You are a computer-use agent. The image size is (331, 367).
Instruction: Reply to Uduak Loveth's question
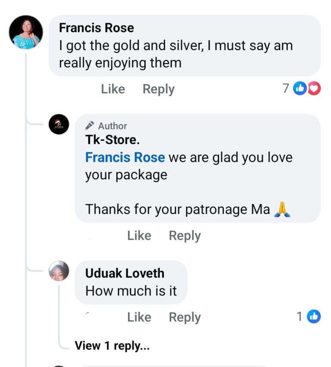(185, 317)
